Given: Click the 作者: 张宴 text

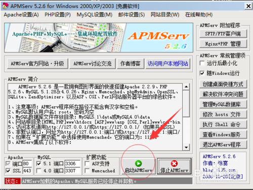Looking at the screenshot, I should (x=215, y=163).
